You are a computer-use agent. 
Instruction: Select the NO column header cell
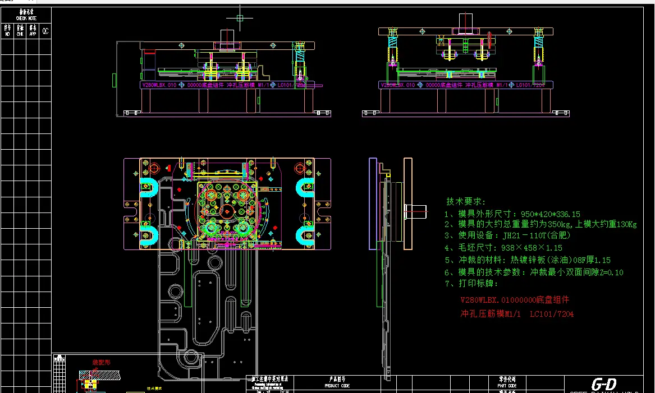pyautogui.click(x=7, y=31)
